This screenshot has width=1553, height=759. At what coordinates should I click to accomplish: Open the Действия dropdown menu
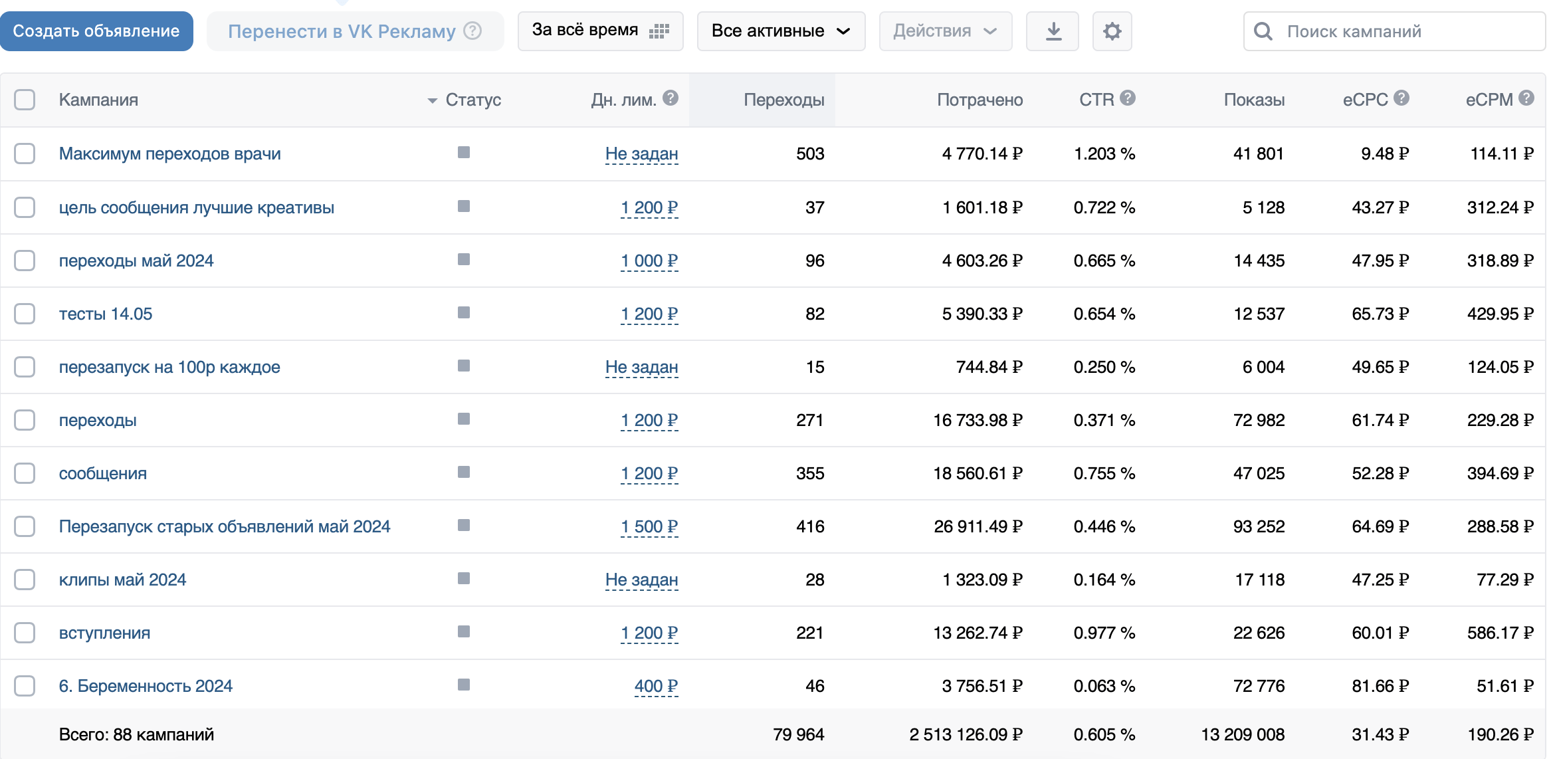[x=945, y=31]
